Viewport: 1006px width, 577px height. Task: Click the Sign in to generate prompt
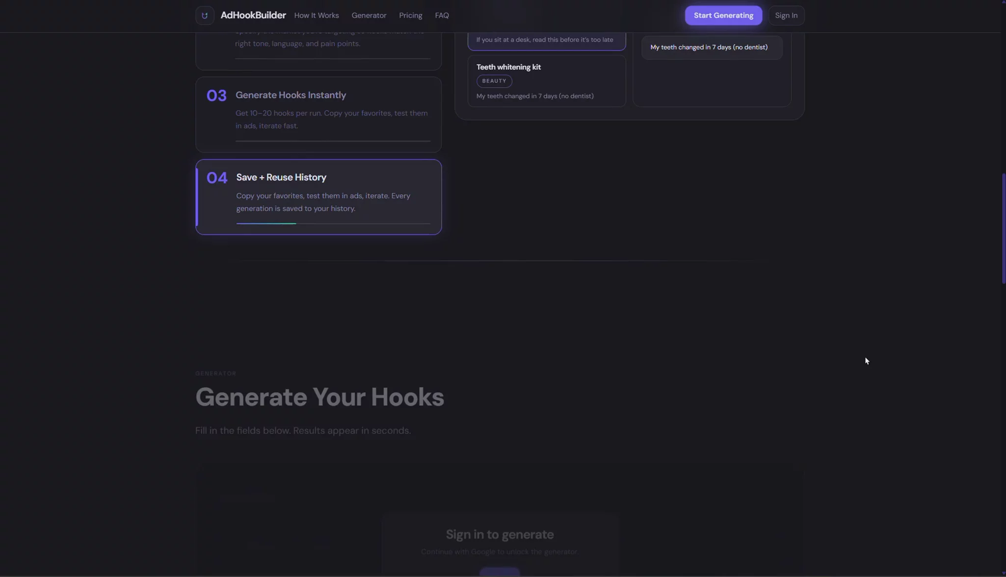pyautogui.click(x=499, y=534)
